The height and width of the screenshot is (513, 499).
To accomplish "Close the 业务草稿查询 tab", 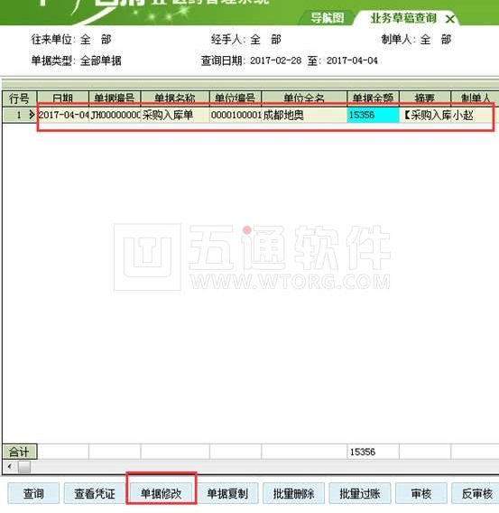I will [x=450, y=19].
